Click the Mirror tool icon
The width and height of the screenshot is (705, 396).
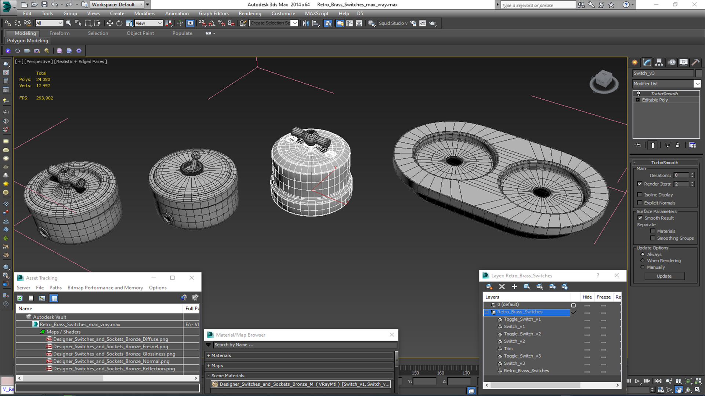coord(305,23)
